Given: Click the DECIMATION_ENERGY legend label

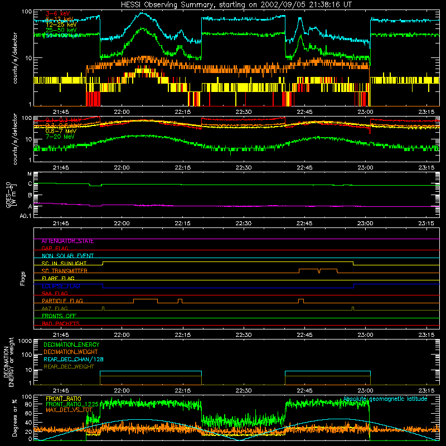Looking at the screenshot, I should click(x=71, y=345).
